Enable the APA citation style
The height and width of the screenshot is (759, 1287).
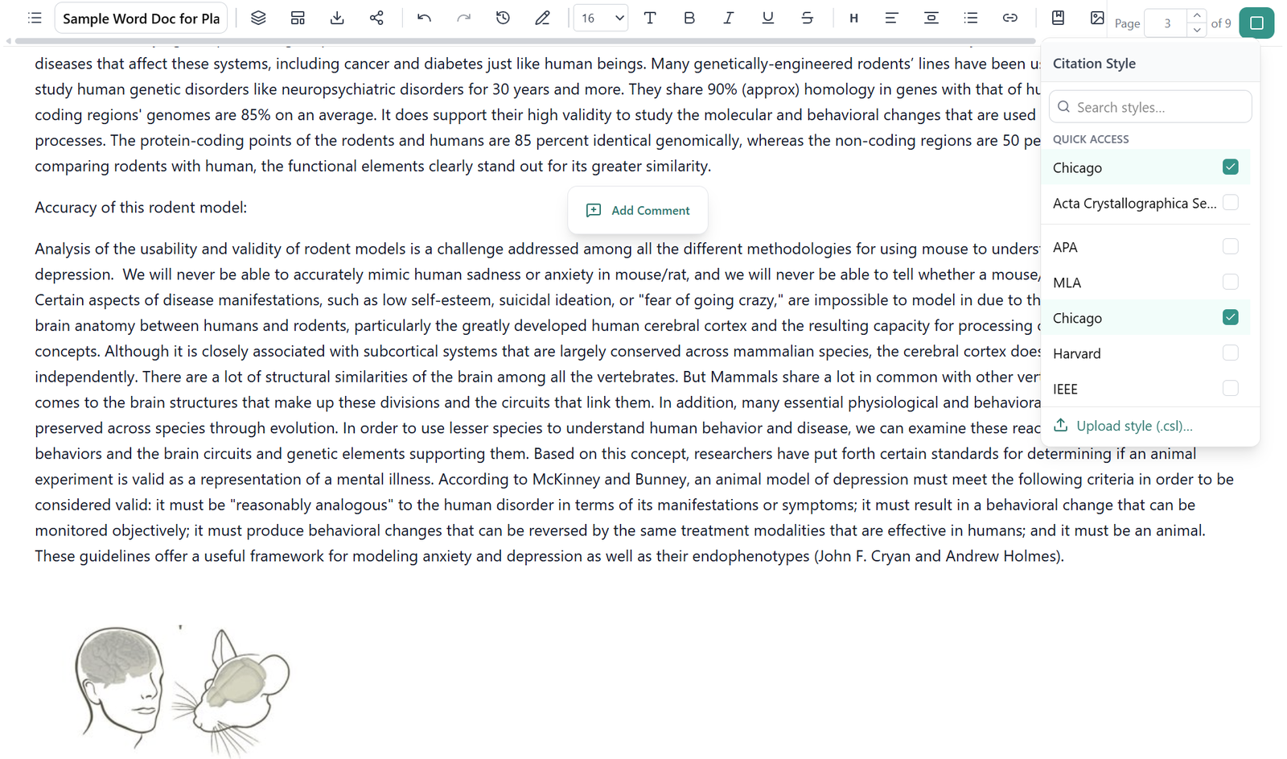[x=1230, y=246]
